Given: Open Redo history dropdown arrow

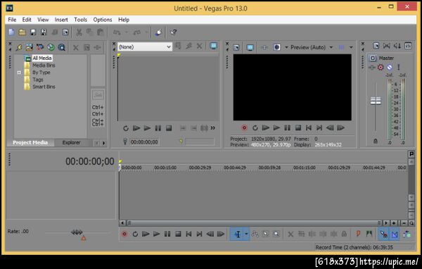Looking at the screenshot, I should 146,32.
